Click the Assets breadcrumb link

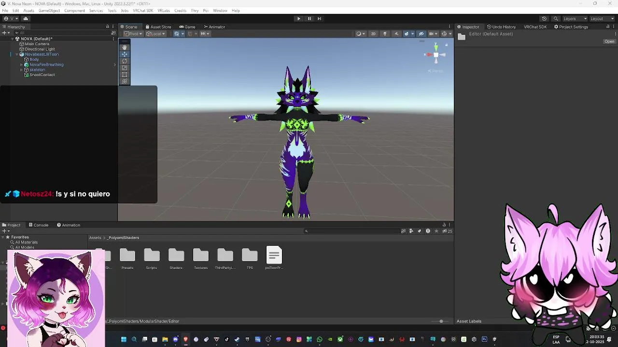coord(95,238)
